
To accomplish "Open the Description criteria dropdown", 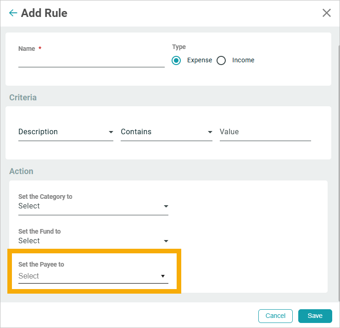I will tap(66, 132).
